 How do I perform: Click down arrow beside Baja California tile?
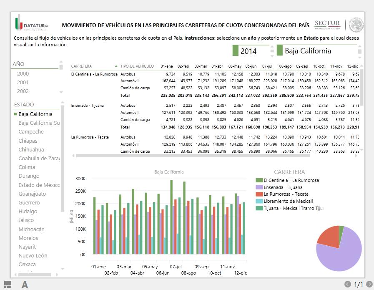pos(360,55)
